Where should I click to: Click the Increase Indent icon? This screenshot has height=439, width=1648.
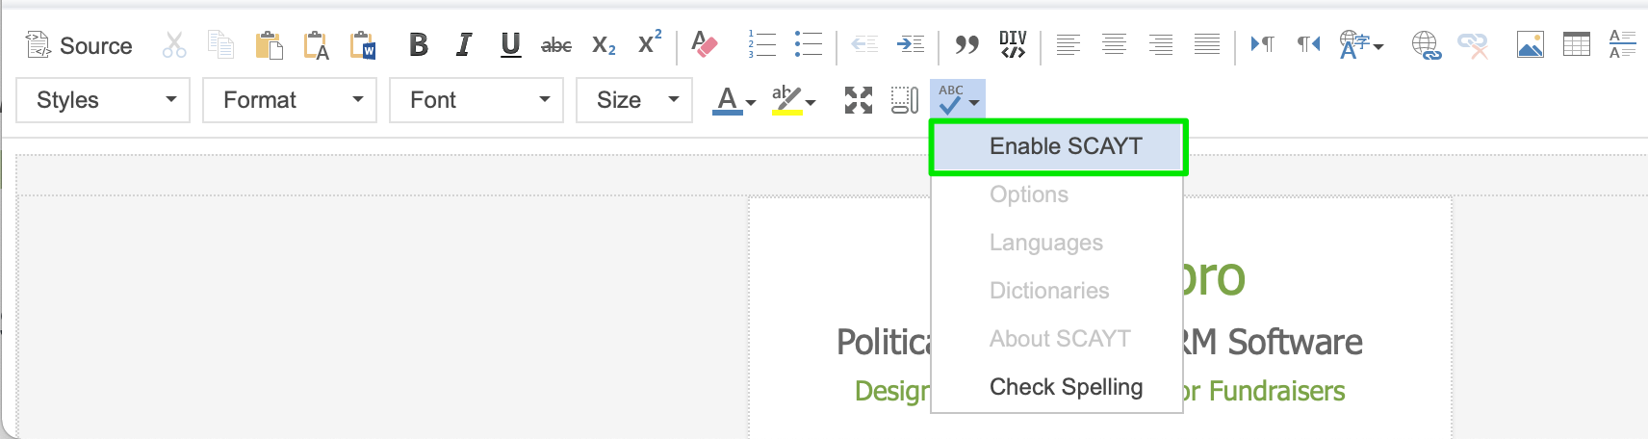coord(910,45)
